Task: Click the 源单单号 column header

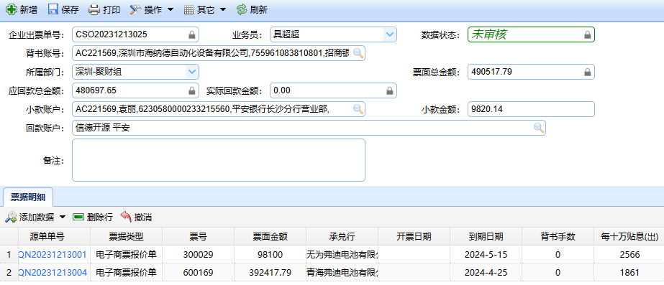Action: pyautogui.click(x=55, y=237)
